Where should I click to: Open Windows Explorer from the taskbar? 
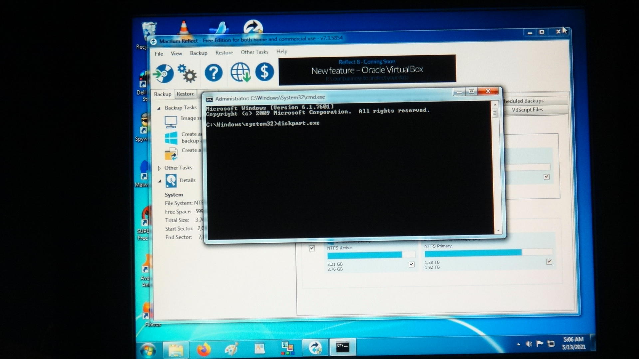[176, 350]
